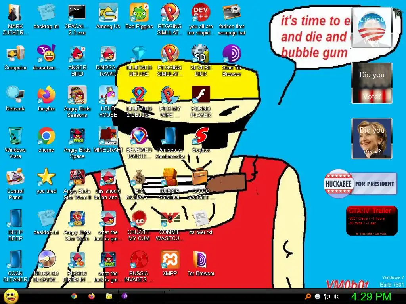
Task: Select the BEJEWED TWISTE icon
Action: pos(139,143)
